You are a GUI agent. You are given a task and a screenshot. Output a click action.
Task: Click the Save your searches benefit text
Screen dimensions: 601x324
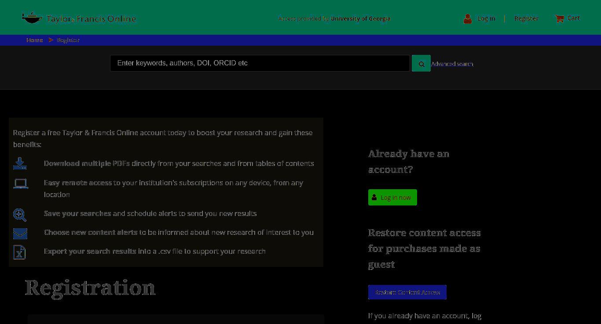(150, 213)
